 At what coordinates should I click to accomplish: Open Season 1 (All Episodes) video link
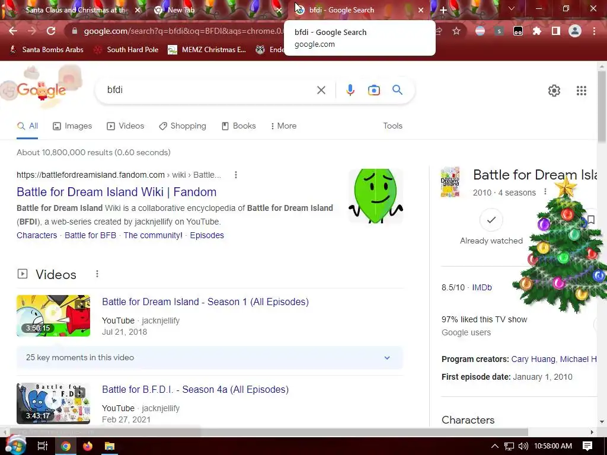205,302
